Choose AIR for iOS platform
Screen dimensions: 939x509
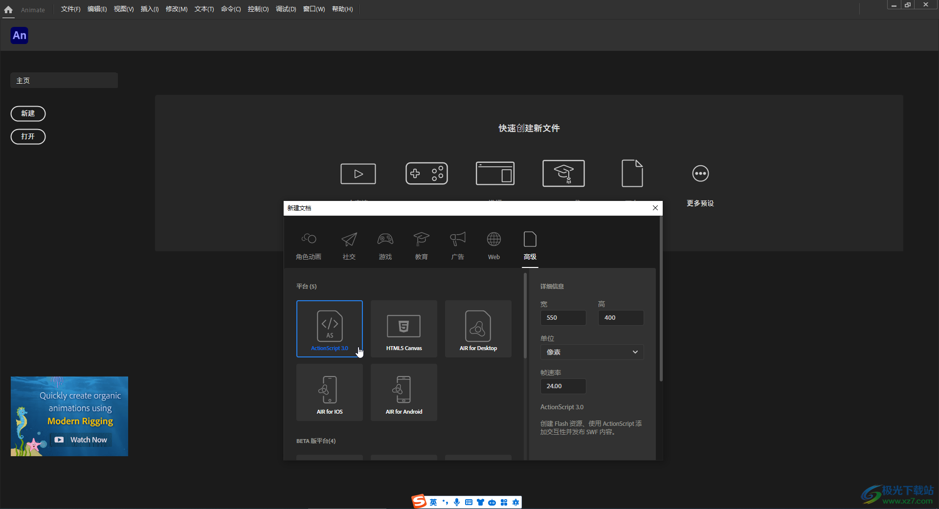click(330, 392)
